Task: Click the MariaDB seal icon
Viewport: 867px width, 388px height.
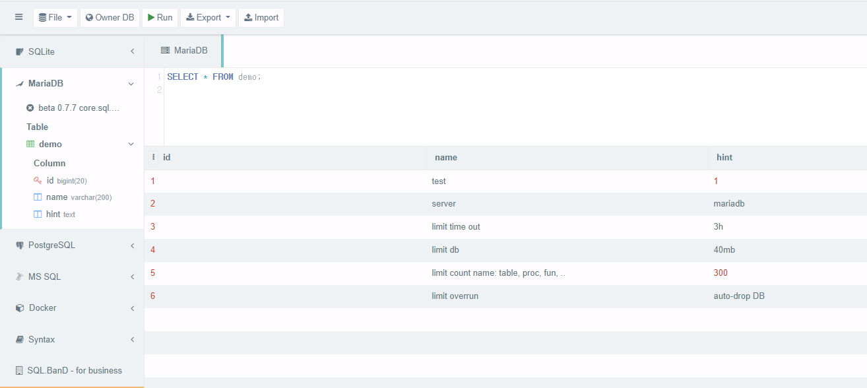Action: pos(20,84)
